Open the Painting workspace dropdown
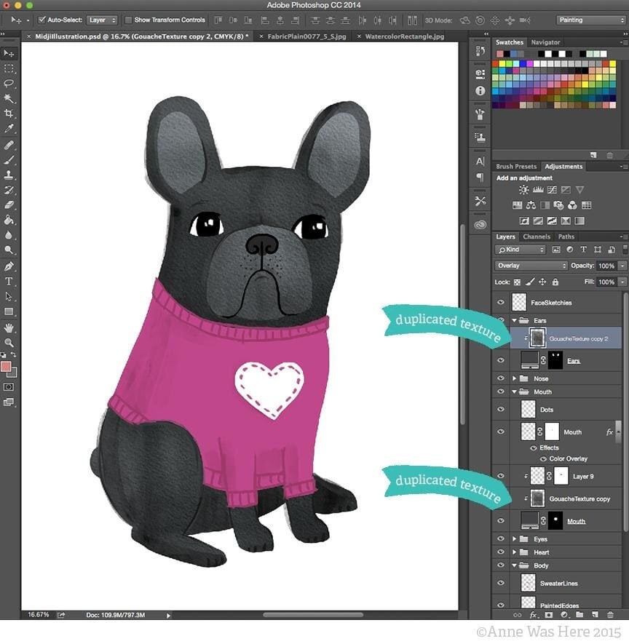This screenshot has height=644, width=629. pyautogui.click(x=590, y=20)
